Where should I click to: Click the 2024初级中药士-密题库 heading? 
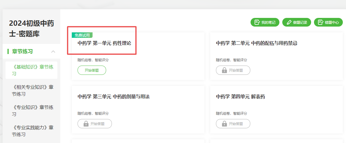31,29
